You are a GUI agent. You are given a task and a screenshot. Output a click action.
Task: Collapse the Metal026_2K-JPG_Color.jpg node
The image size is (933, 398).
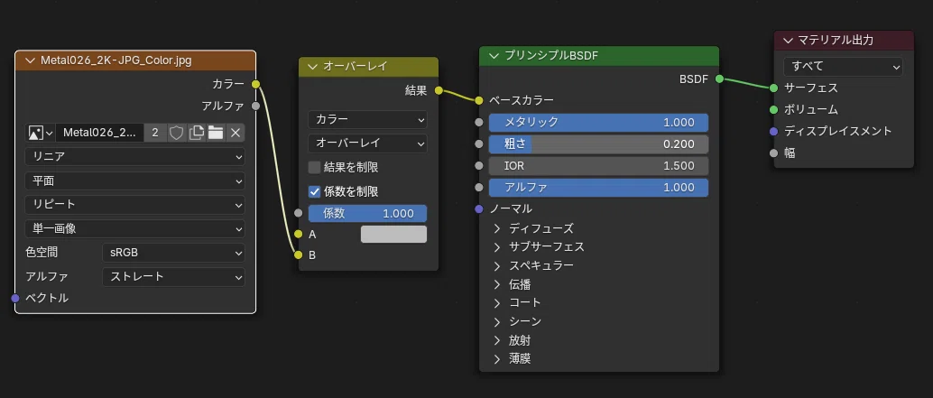pos(30,60)
